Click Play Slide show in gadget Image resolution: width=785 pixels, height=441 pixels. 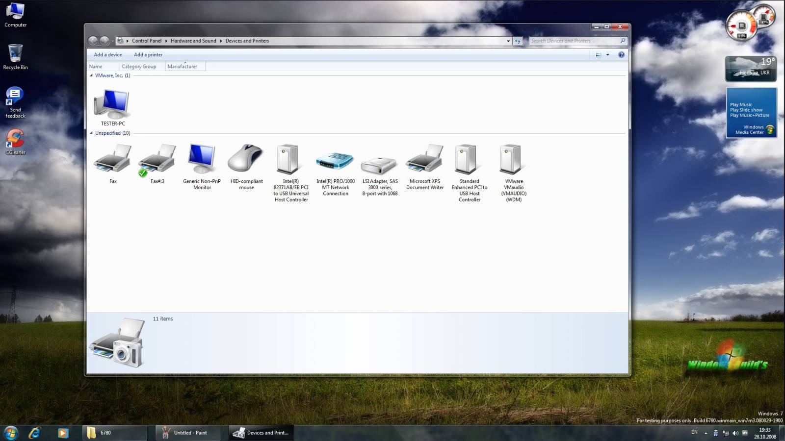pyautogui.click(x=746, y=110)
